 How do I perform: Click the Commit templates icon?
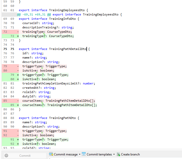[x=84, y=154]
